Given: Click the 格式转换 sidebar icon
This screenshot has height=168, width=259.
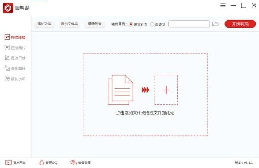Looking at the screenshot, I should coord(7,37).
